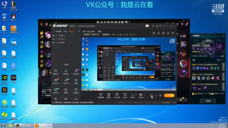Viewport: 228px width, 128px height.
Task: Switch to 一键配装 tab in 对局助手
Action: 208,40
